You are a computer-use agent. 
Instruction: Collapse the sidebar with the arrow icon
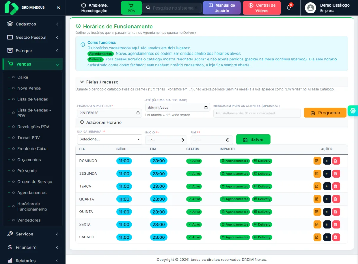(x=59, y=8)
